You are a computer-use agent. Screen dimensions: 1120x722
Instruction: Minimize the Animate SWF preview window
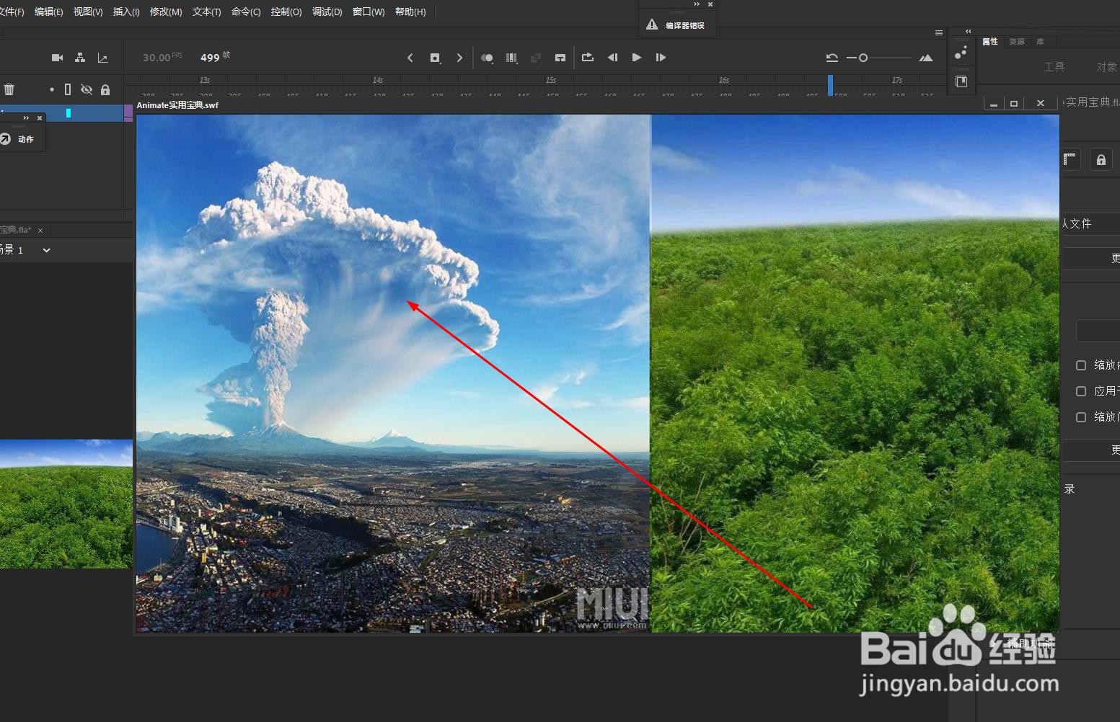coord(994,104)
